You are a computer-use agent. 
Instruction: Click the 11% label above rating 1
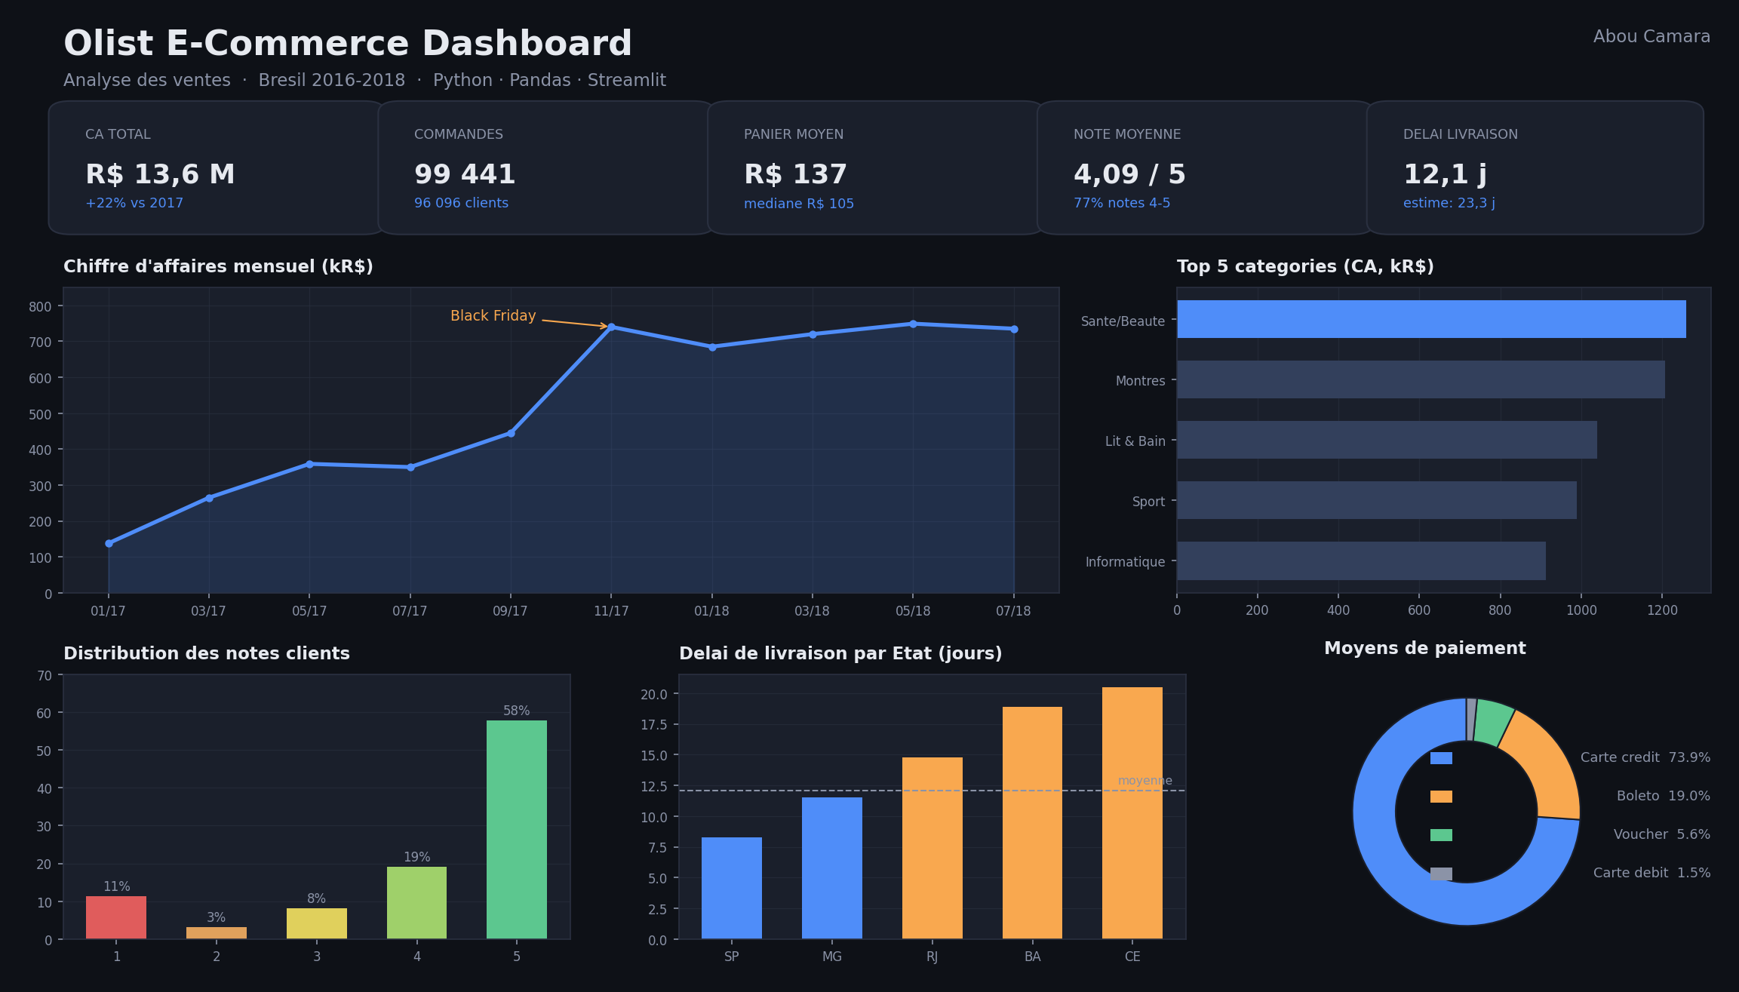(117, 886)
